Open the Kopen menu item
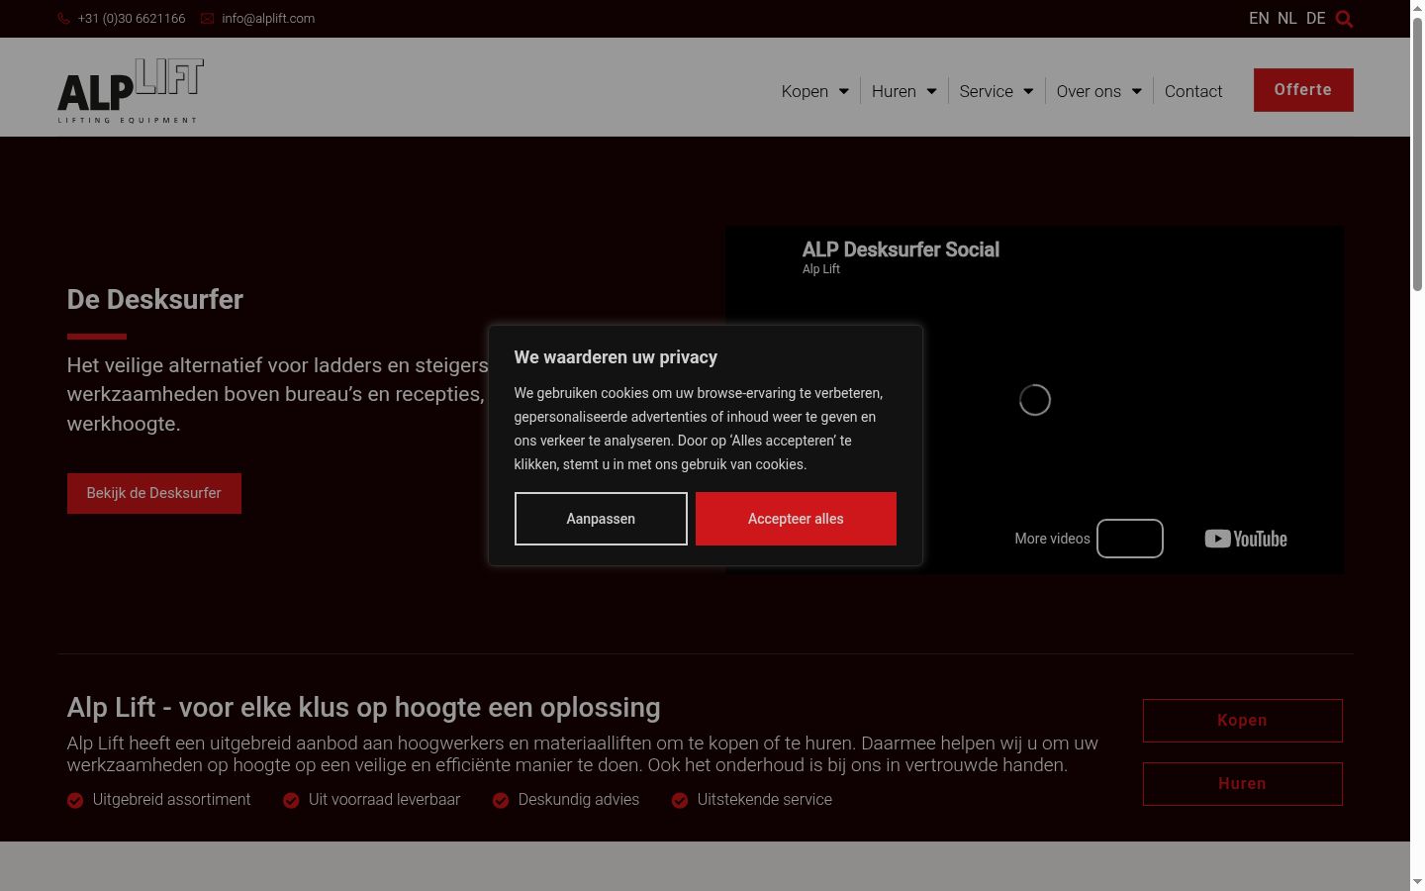 click(805, 91)
